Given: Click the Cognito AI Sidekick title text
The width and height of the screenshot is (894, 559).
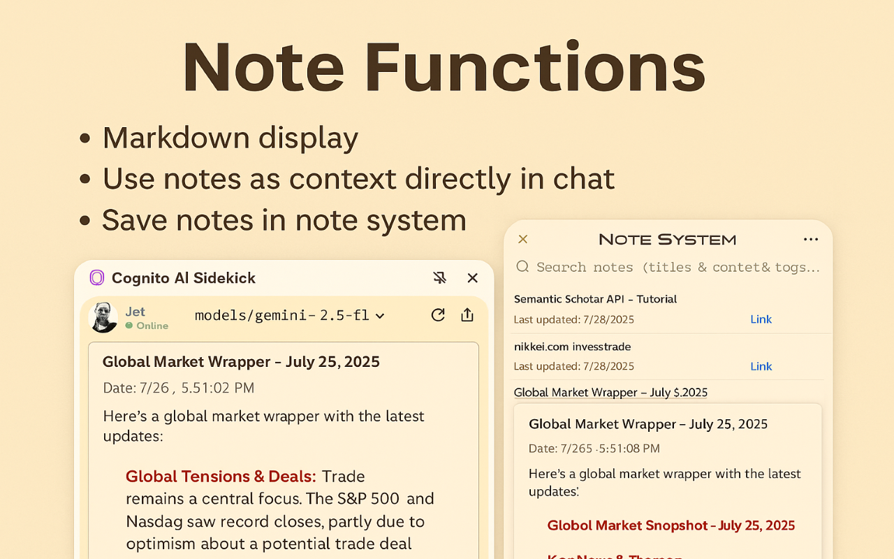Looking at the screenshot, I should pyautogui.click(x=184, y=278).
